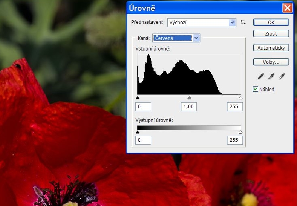The image size is (297, 206).
Task: Select the gray point eyedropper
Action: click(x=272, y=76)
